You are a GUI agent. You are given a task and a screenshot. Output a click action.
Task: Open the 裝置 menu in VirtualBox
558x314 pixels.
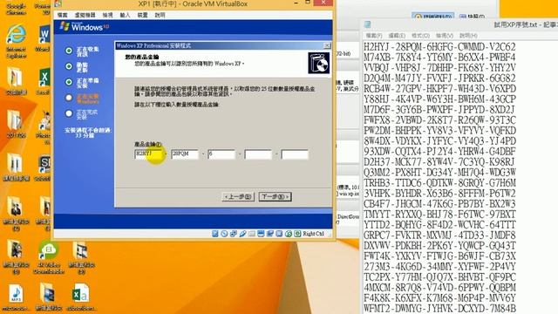[142, 15]
